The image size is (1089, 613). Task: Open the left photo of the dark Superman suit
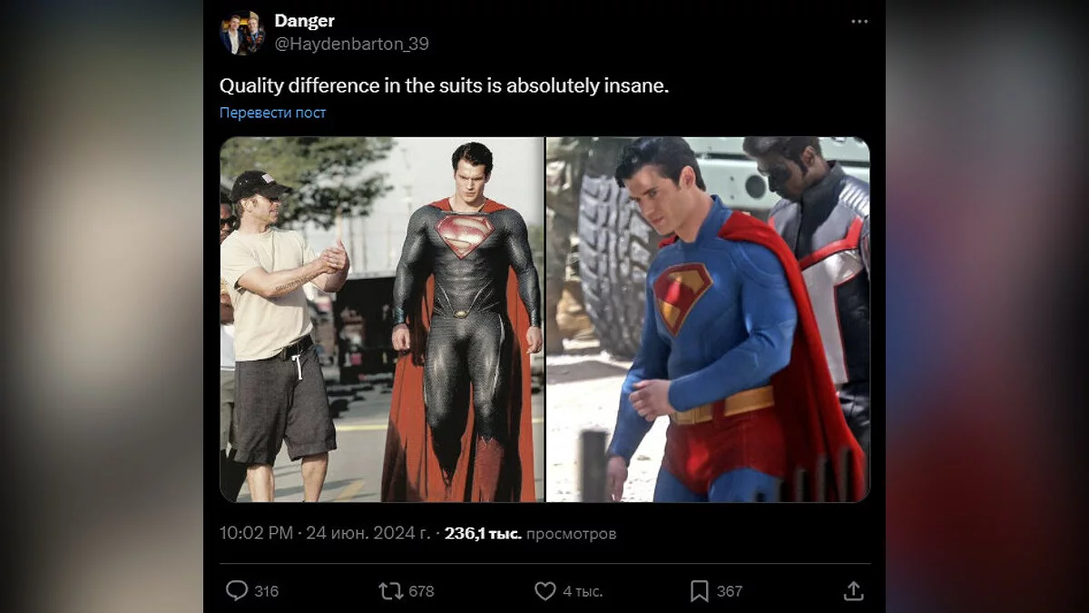coord(382,319)
